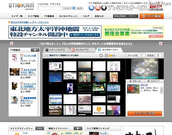Open the 義援金募集 donation banner
This screenshot has height=135, width=172.
click(133, 32)
